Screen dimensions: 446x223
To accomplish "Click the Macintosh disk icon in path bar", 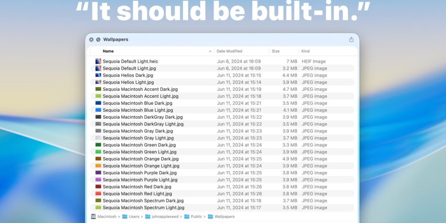I will (x=94, y=216).
